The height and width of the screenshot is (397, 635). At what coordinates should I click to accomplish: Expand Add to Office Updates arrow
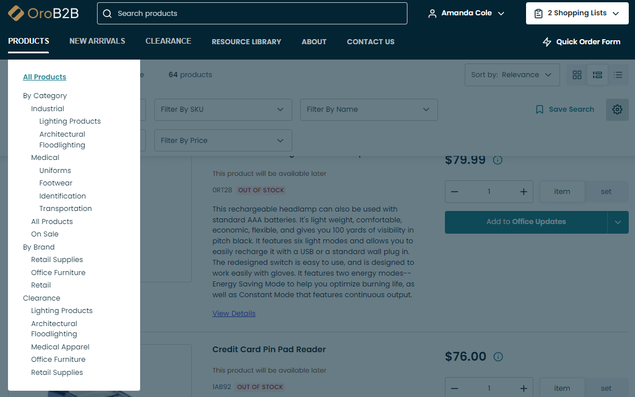pos(618,222)
